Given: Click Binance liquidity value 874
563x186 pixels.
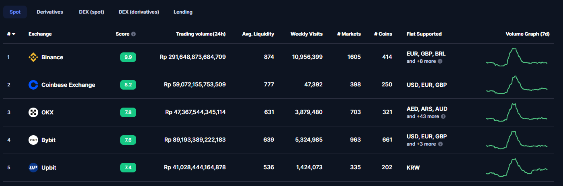Looking at the screenshot, I should point(269,57).
